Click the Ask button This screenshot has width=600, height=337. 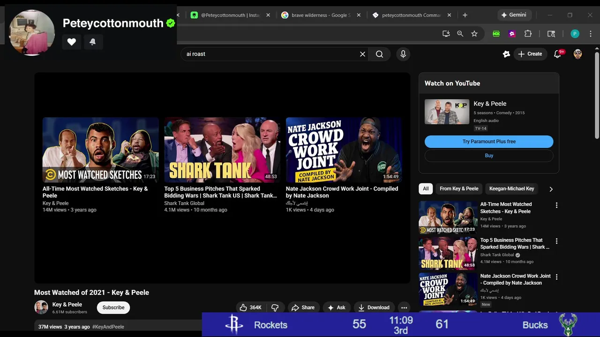[337, 308]
